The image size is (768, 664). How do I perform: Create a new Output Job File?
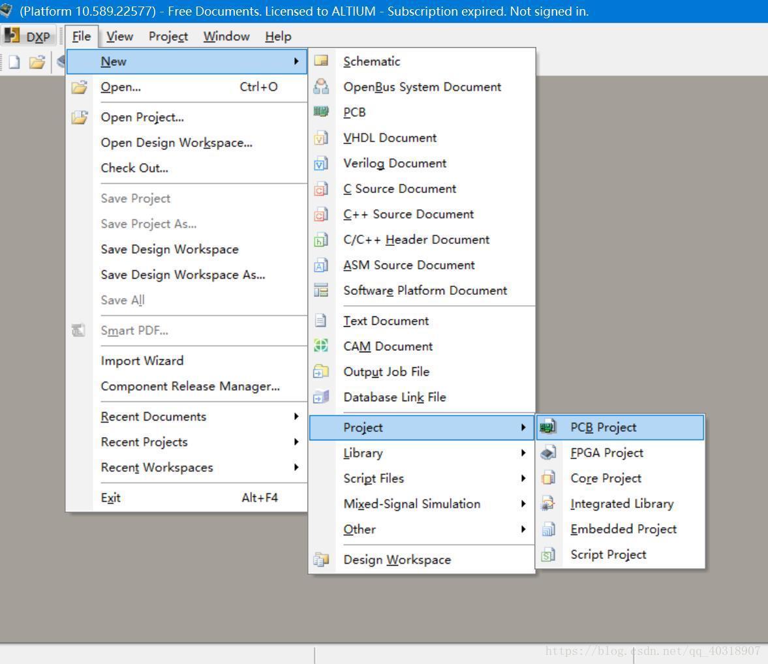(422, 372)
